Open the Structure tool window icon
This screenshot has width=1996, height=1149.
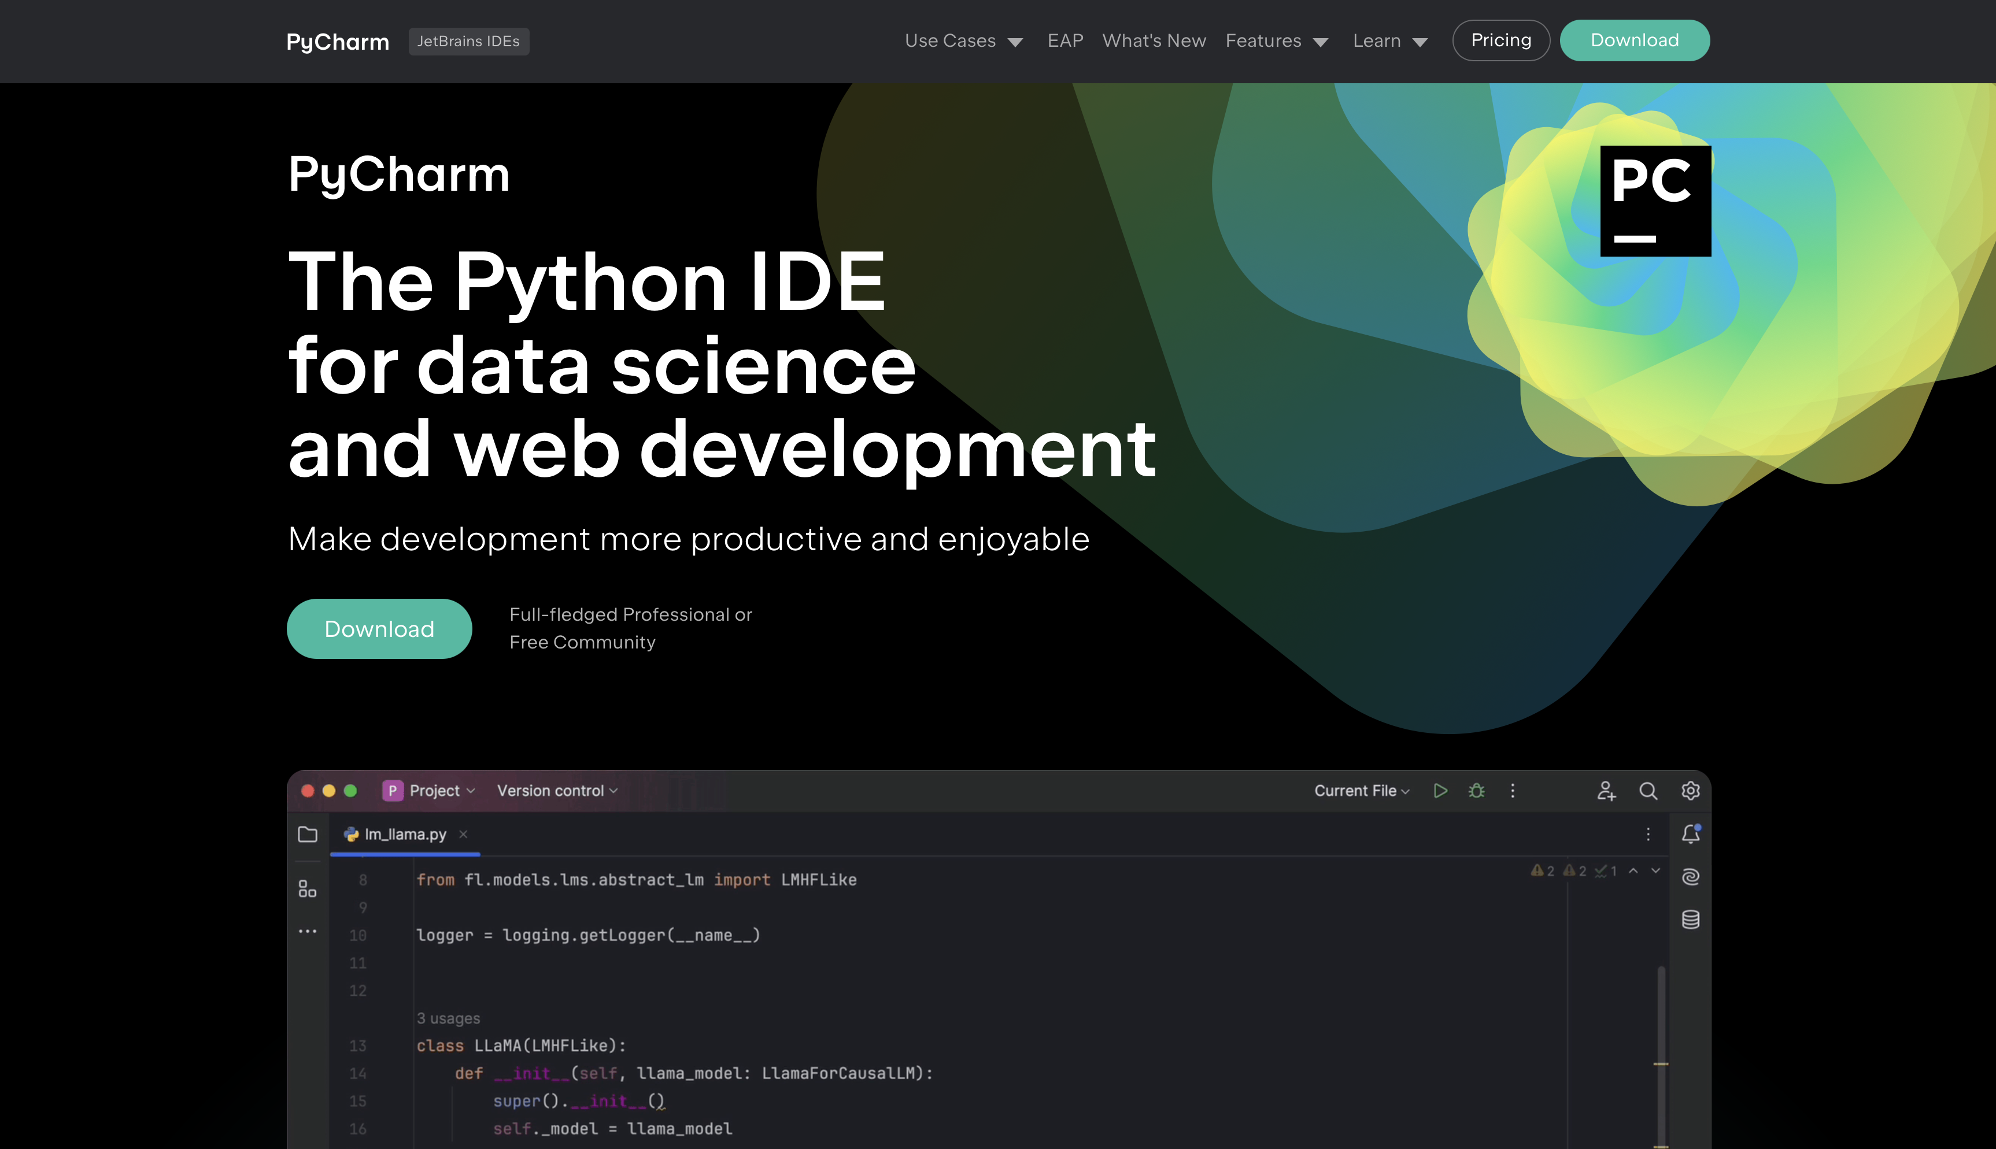(308, 889)
